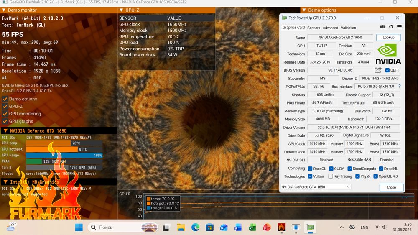418x235 pixels.
Task: Click the Close button in GPU-Z
Action: [391, 187]
